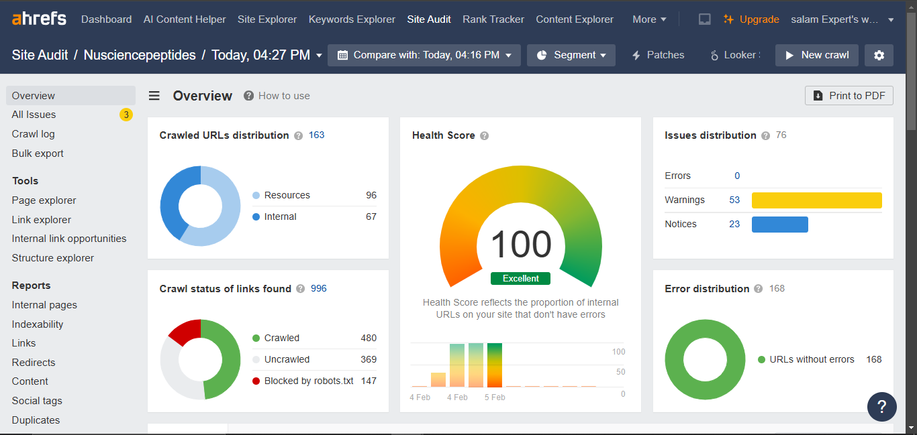
Task: Click the 996 links found count
Action: (x=318, y=288)
